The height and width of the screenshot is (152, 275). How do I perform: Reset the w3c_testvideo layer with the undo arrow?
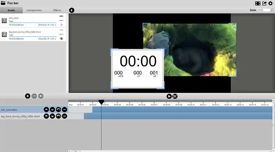[x=59, y=110]
